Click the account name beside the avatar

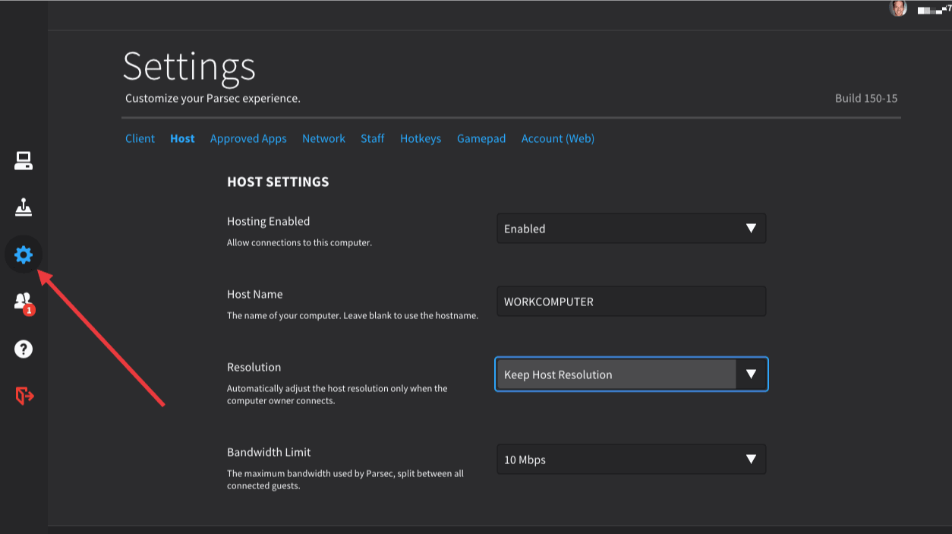[x=934, y=9]
